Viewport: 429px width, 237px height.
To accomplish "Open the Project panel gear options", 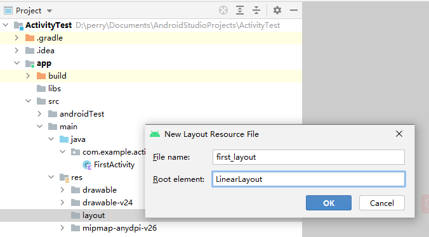I will point(277,10).
